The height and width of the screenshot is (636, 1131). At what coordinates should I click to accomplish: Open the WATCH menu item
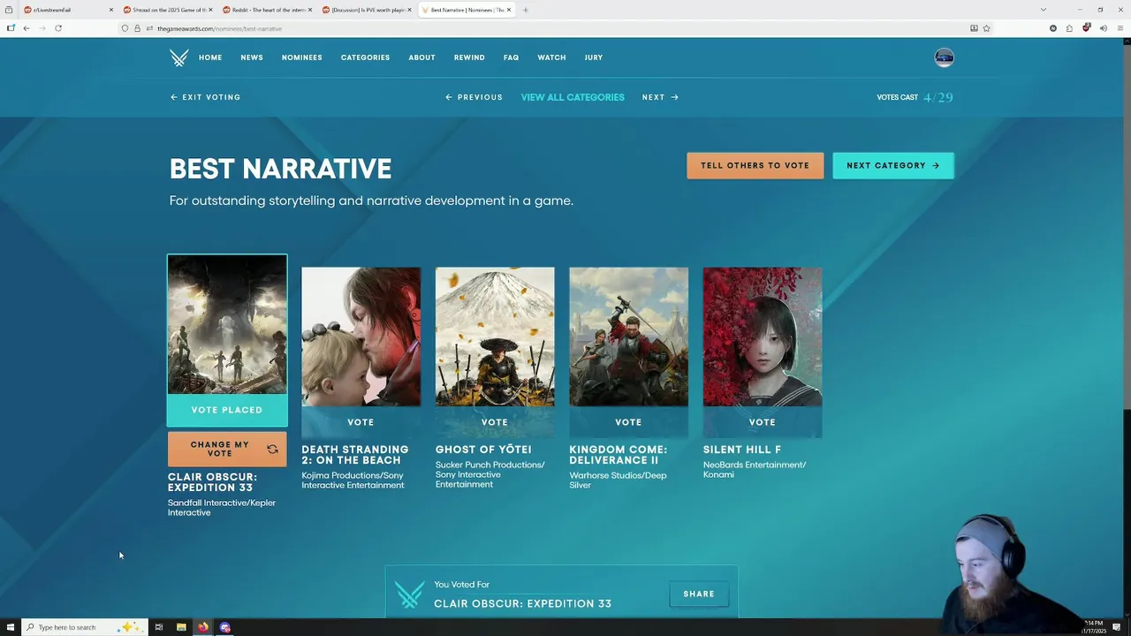pos(551,57)
